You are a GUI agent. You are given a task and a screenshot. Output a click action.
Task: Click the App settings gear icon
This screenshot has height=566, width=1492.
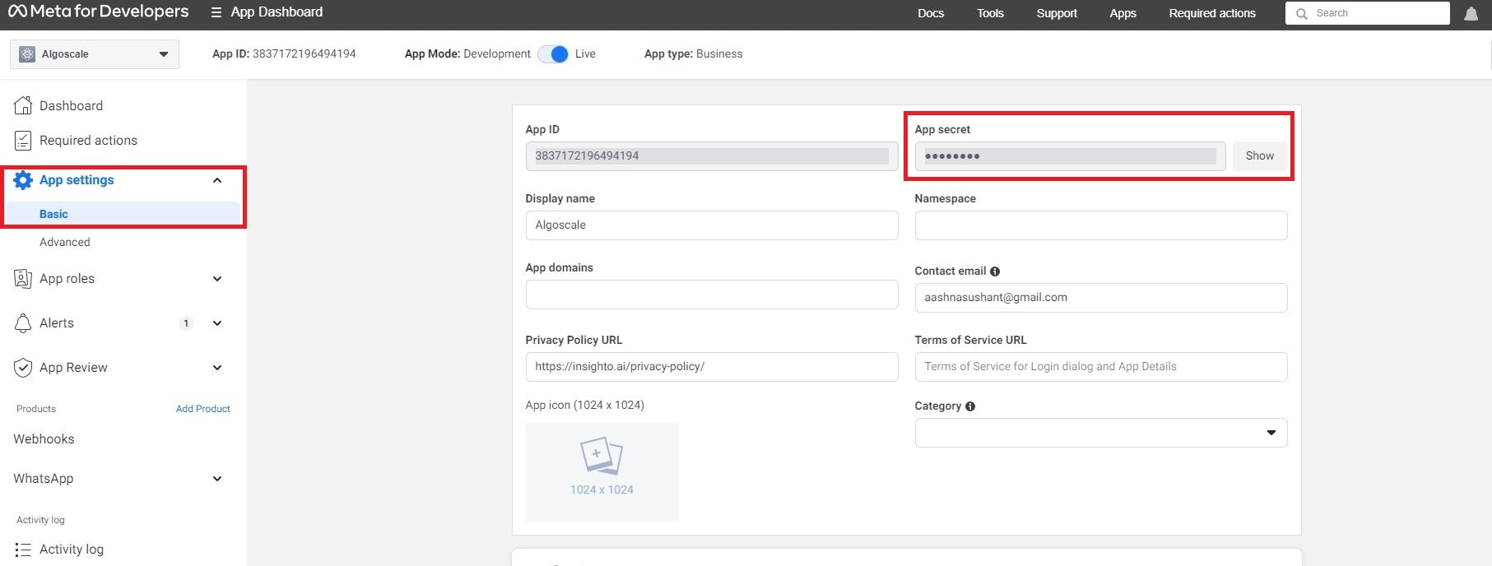click(x=23, y=180)
